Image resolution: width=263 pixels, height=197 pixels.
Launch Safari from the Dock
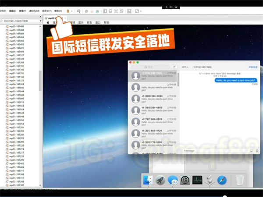tap(222, 179)
